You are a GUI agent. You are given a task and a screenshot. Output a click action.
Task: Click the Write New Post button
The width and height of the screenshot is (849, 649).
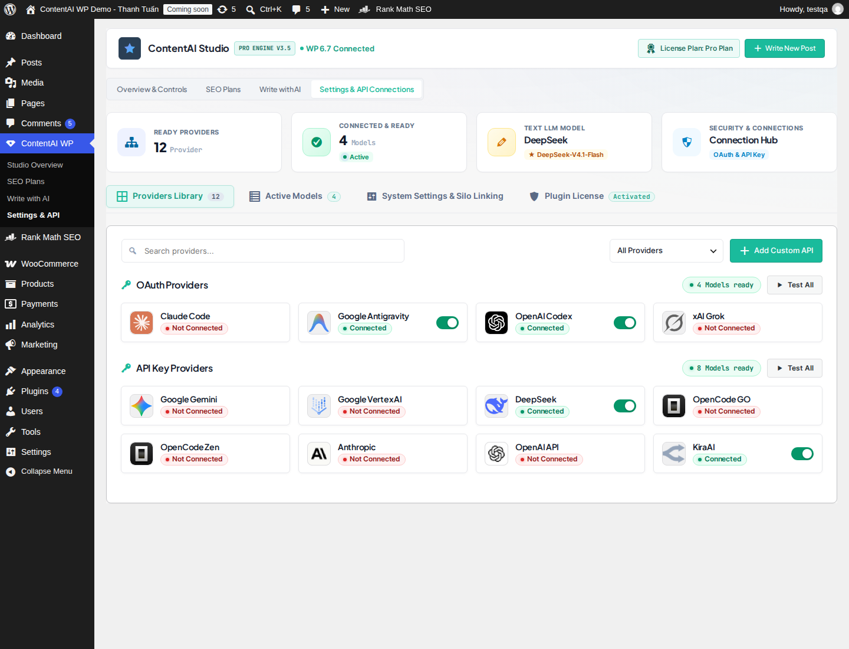785,48
